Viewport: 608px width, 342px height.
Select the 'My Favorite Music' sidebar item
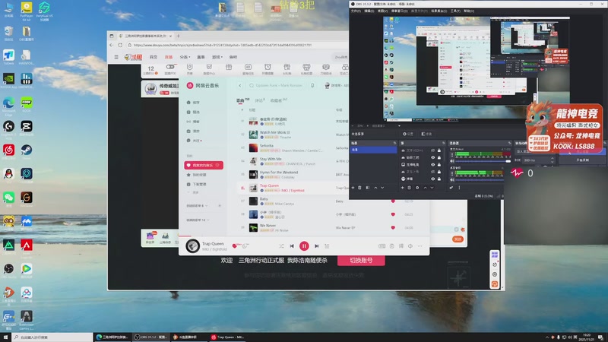click(204, 165)
